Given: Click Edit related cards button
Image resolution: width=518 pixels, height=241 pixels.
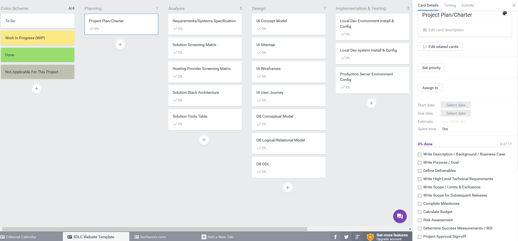Looking at the screenshot, I should tap(440, 47).
